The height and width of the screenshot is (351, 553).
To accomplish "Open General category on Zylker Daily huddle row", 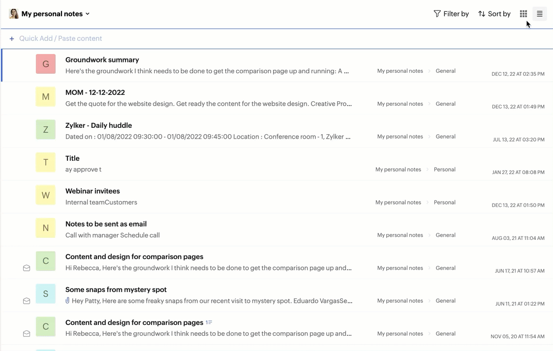I will point(445,137).
